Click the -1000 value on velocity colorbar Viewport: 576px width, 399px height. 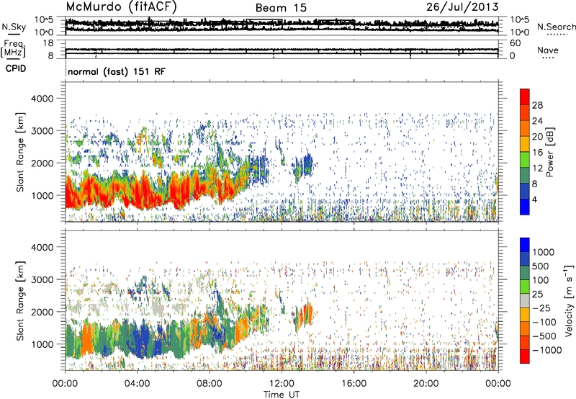[x=546, y=350]
